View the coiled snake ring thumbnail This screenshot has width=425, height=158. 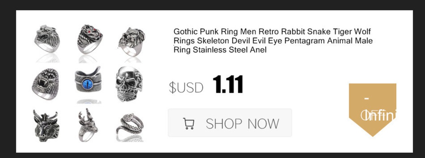tap(129, 127)
